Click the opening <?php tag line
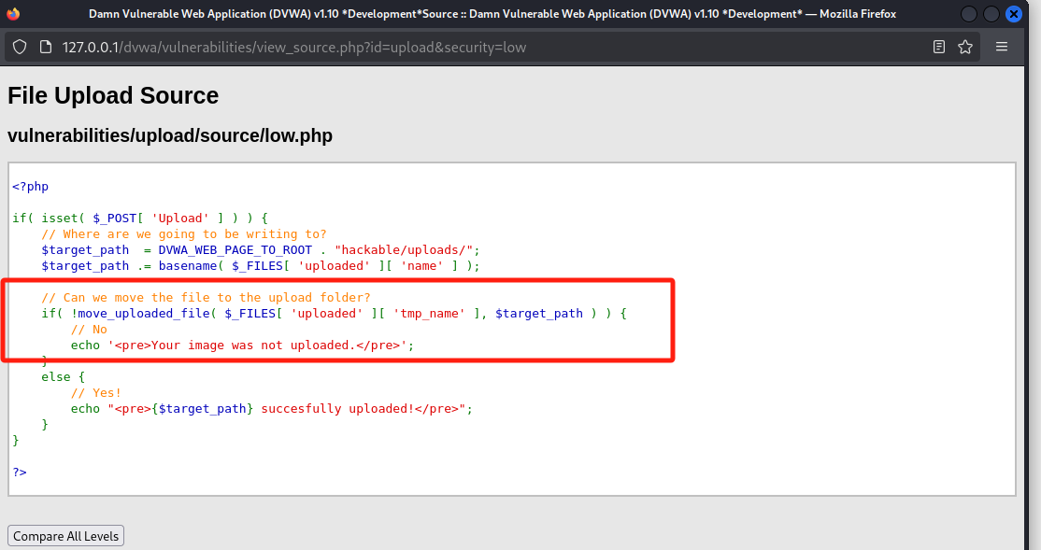The width and height of the screenshot is (1041, 550). click(31, 187)
